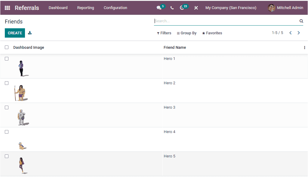
Task: Tick the checkbox next to Hero 3
Action: click(7, 107)
